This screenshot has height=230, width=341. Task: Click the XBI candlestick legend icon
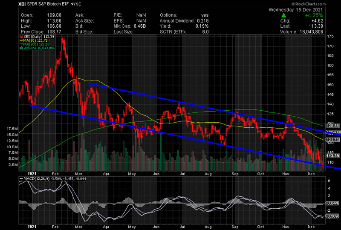[x=20, y=37]
